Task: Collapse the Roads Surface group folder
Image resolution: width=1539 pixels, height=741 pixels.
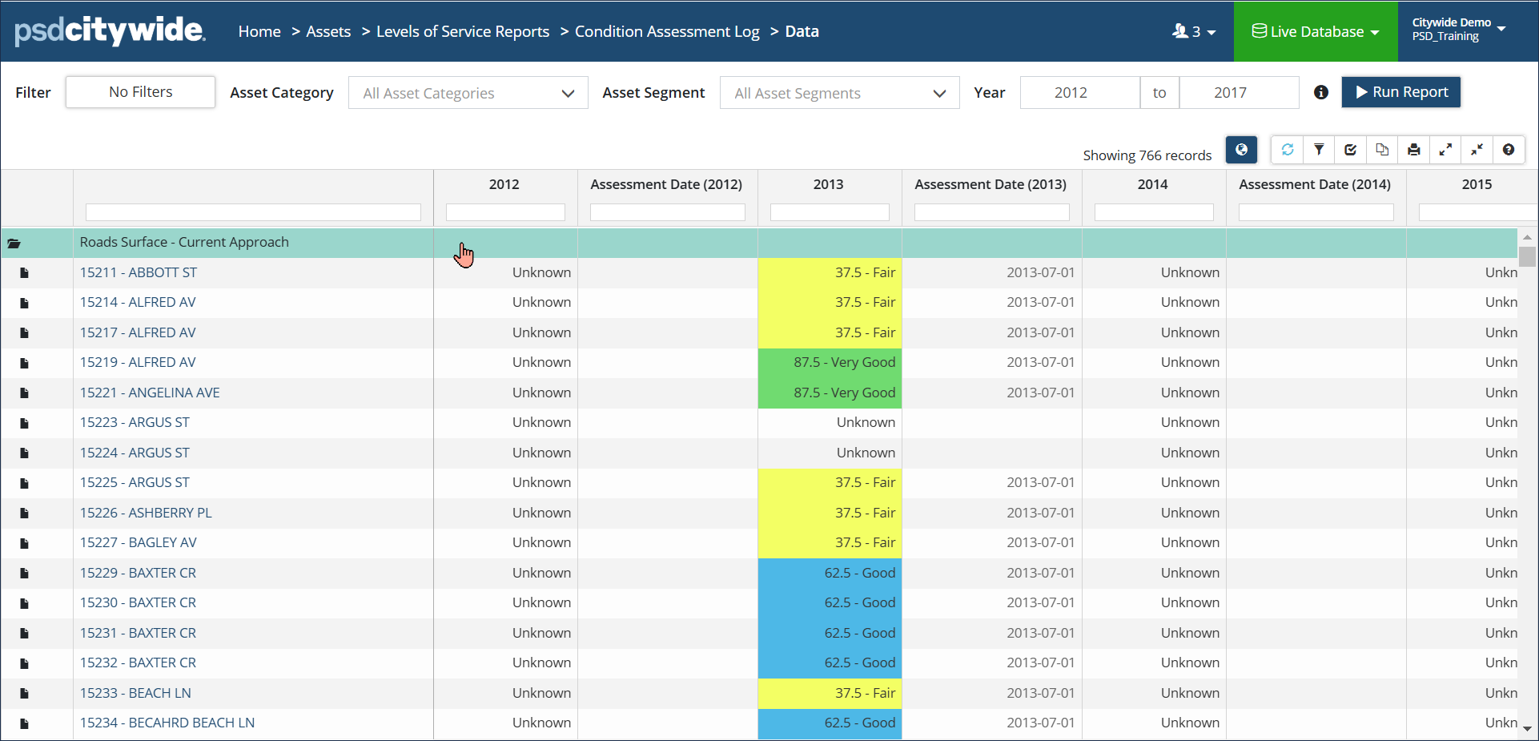Action: pos(14,243)
